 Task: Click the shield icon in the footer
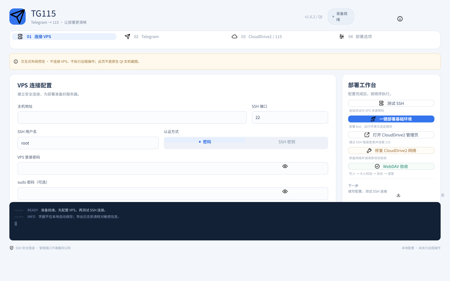[x=12, y=248]
